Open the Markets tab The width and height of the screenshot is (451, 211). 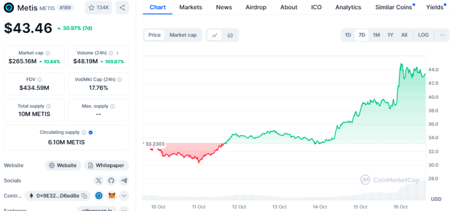click(x=191, y=7)
